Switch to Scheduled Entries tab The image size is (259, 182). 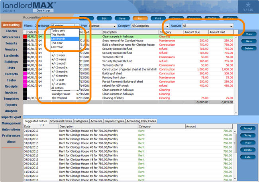tap(61, 121)
